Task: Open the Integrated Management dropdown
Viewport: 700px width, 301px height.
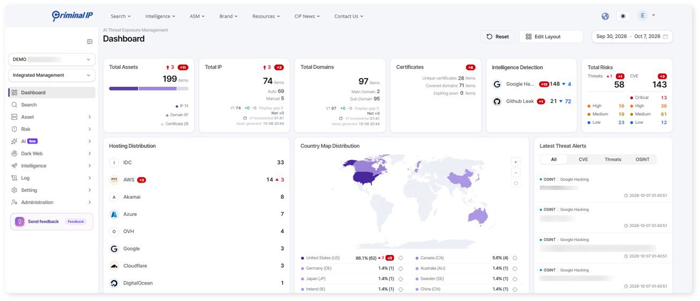Action: tap(52, 76)
